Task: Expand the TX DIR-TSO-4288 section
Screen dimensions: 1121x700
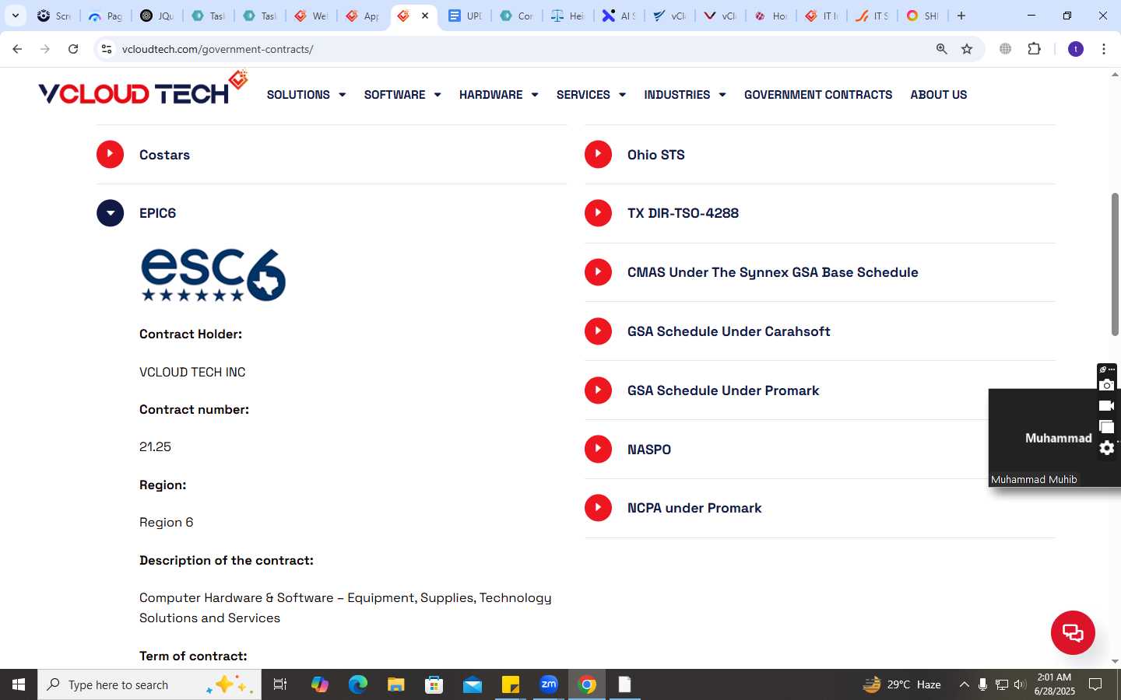Action: click(x=820, y=213)
